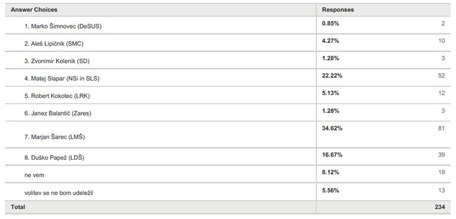Click the Answer Choices column header
The image size is (456, 219).
(34, 10)
